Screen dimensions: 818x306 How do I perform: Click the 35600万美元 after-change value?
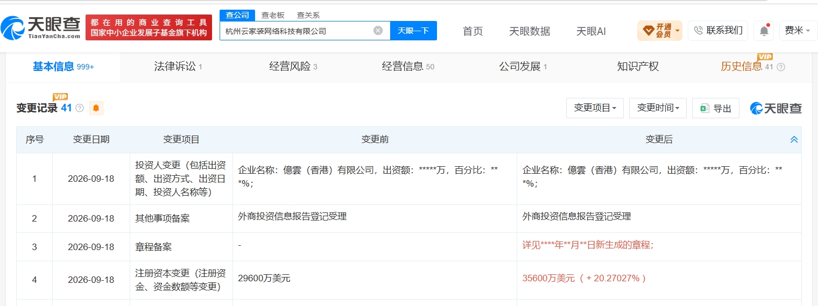584,279
